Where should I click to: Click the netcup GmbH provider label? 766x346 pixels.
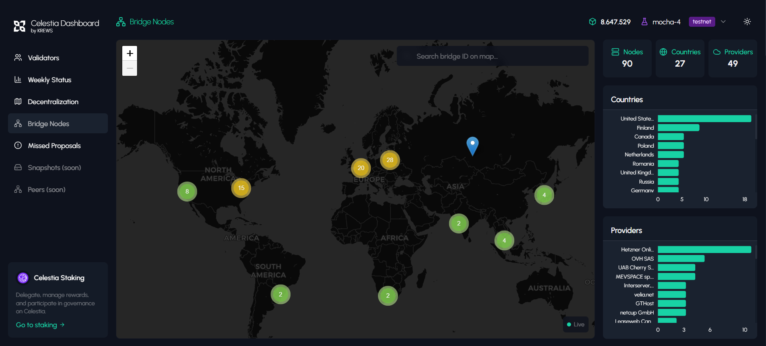[x=637, y=312]
